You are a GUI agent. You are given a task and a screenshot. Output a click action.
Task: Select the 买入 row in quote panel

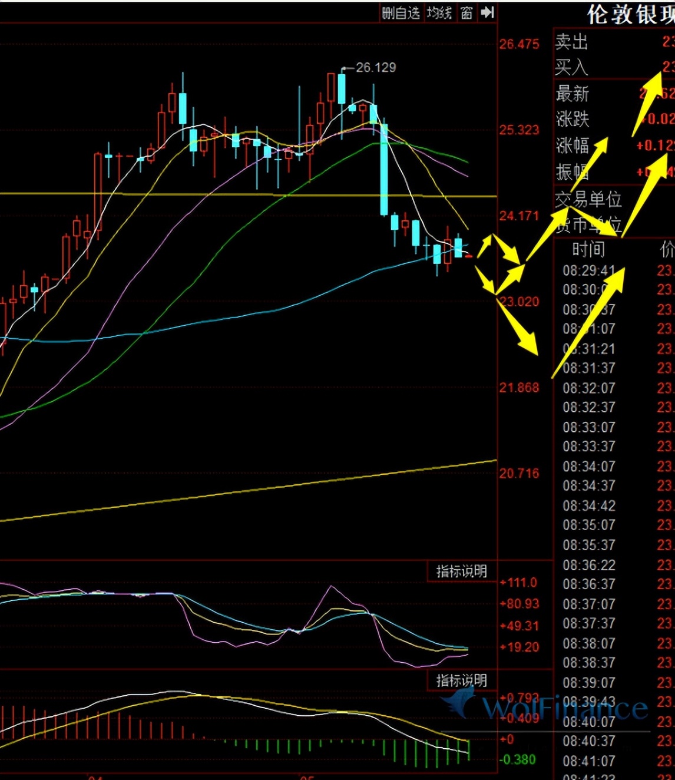[614, 67]
